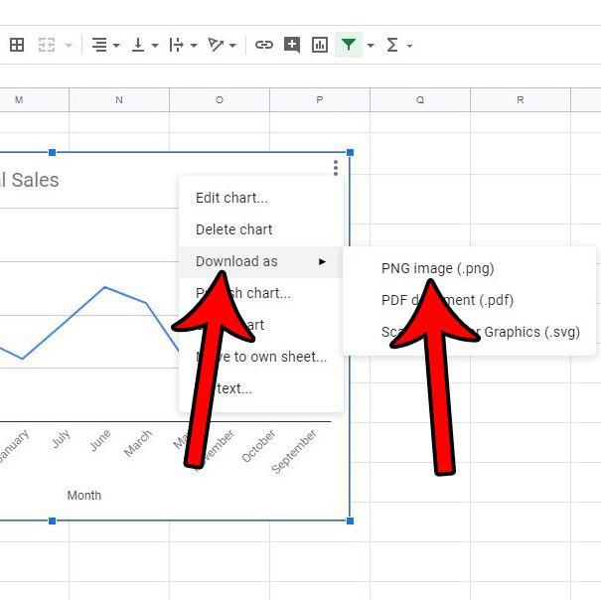Select the column Q header
This screenshot has width=601, height=600.
420,100
